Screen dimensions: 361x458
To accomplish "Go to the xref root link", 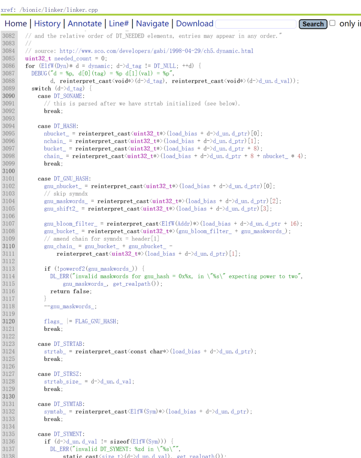I will [7, 10].
